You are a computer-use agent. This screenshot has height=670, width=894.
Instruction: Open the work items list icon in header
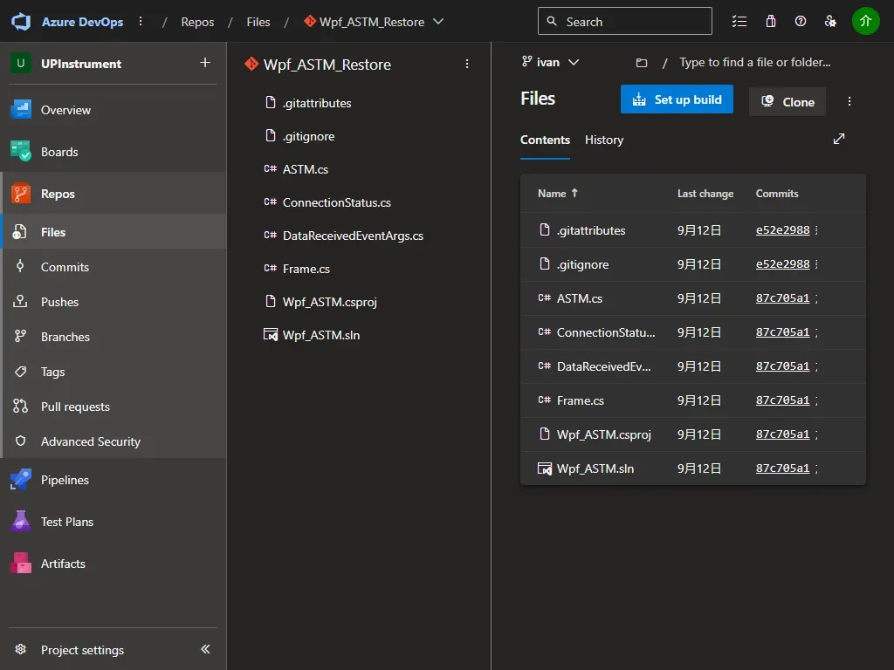pyautogui.click(x=739, y=22)
